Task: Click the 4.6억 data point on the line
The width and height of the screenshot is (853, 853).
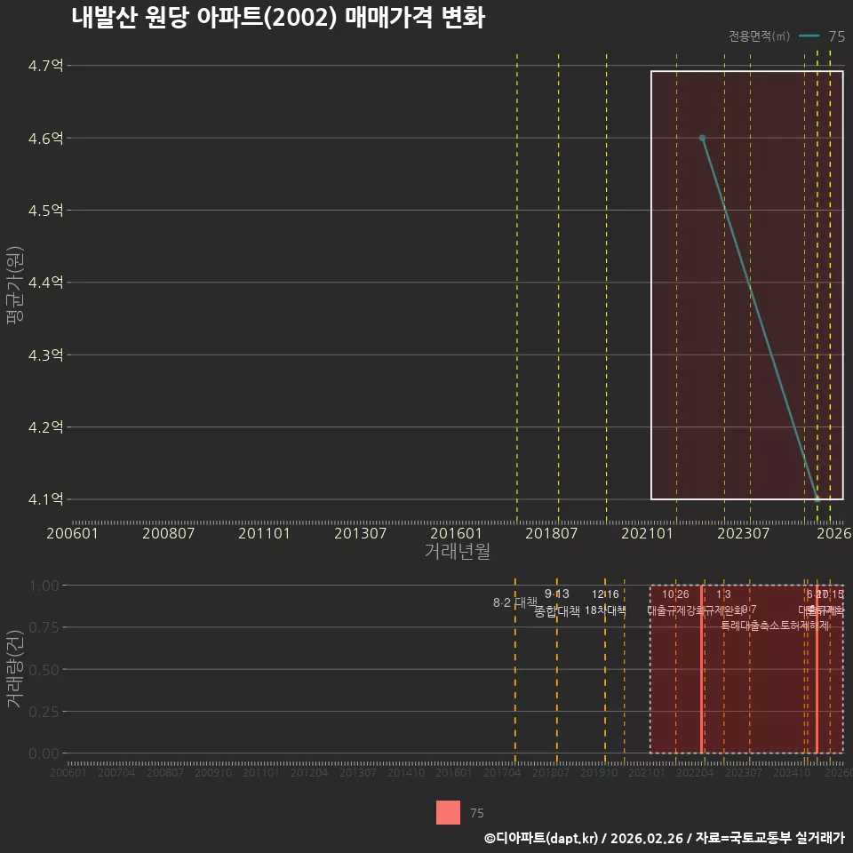Action: point(702,139)
